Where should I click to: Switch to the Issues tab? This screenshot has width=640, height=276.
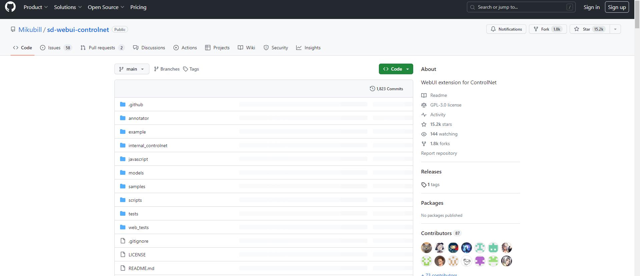point(56,48)
